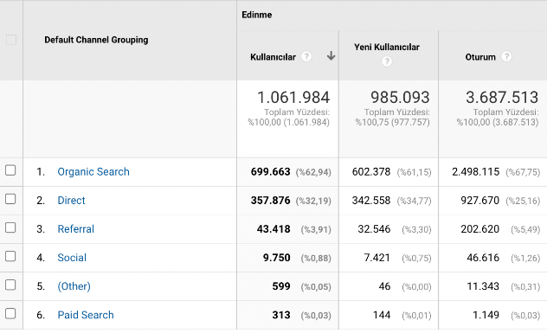547x333 pixels.
Task: Sort by the Oturum column header
Action: click(480, 57)
